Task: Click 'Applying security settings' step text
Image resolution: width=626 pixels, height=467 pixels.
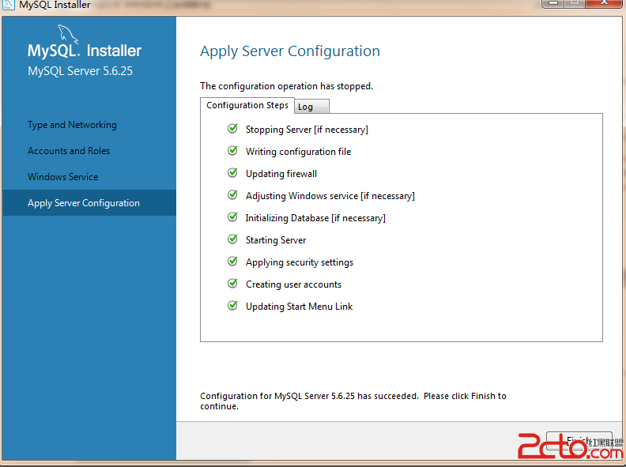Action: (300, 262)
